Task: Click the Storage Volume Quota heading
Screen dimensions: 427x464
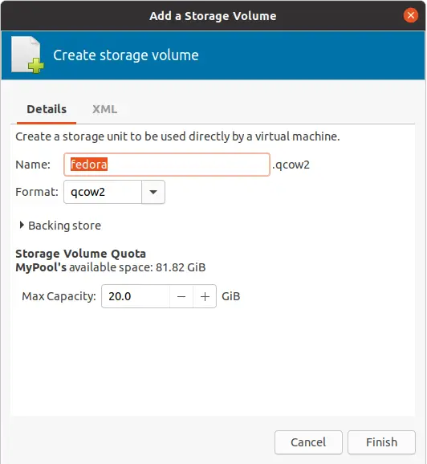Action: click(x=80, y=254)
